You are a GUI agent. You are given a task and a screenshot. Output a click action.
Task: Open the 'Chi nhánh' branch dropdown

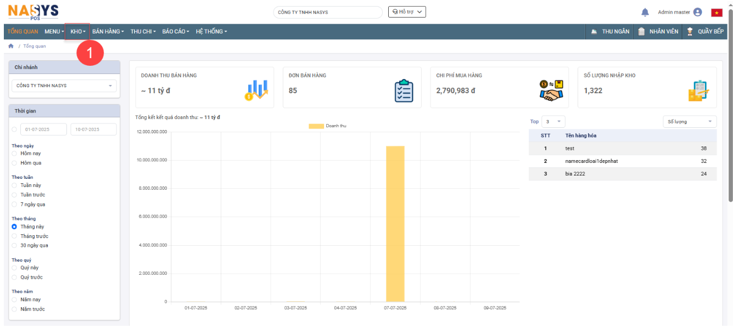(x=64, y=86)
